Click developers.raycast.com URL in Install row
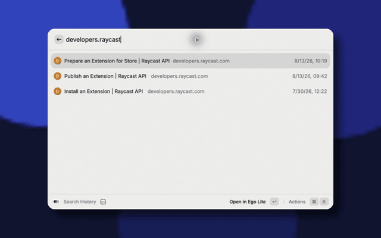This screenshot has width=381, height=238. [x=176, y=92]
